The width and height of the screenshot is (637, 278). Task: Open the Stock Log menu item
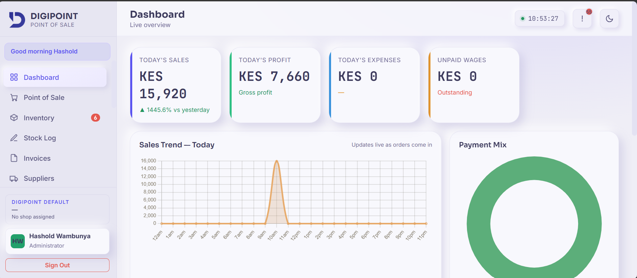[x=55, y=138]
